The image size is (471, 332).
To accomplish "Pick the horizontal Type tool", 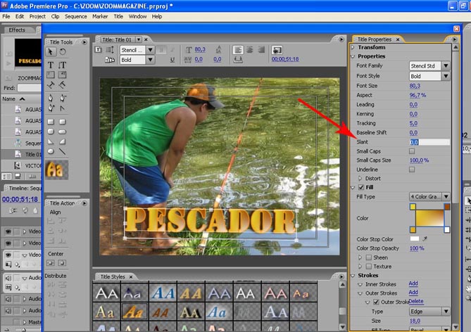I will tap(51, 64).
